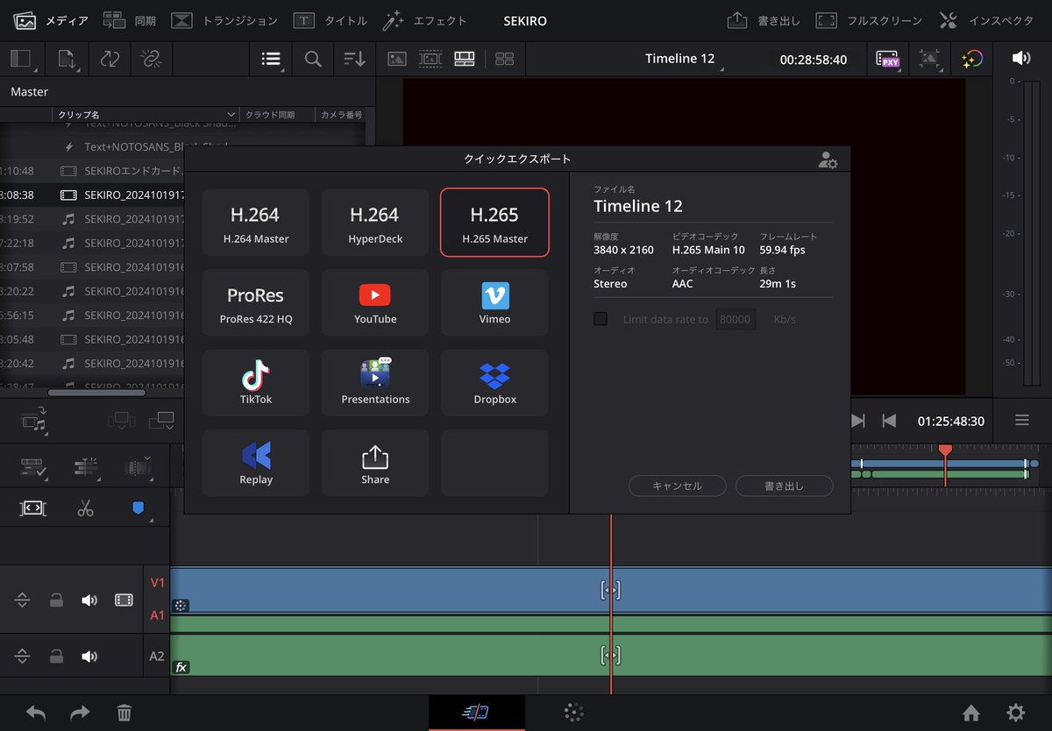Click the unlink clips icon
Viewport: 1052px width, 731px height.
pos(151,59)
